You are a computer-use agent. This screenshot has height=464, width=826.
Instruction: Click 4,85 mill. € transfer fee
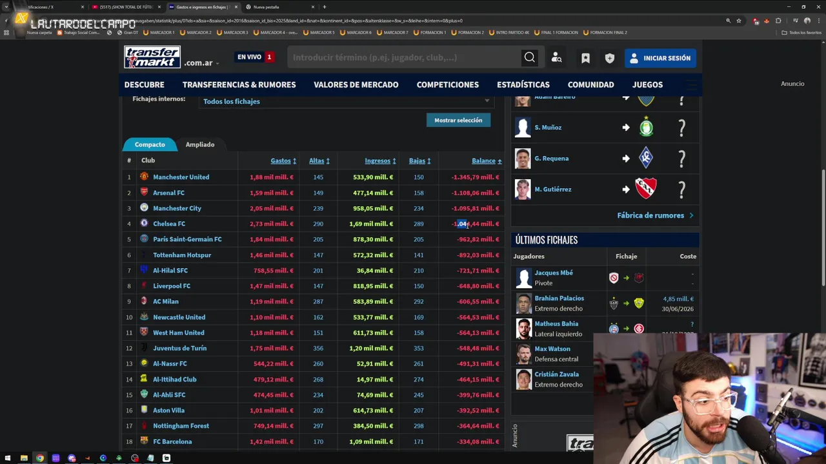point(678,299)
